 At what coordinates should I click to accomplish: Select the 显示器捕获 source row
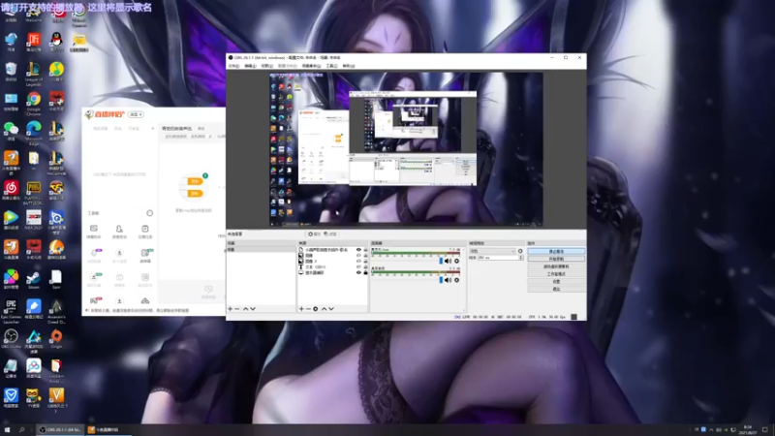[x=332, y=272]
